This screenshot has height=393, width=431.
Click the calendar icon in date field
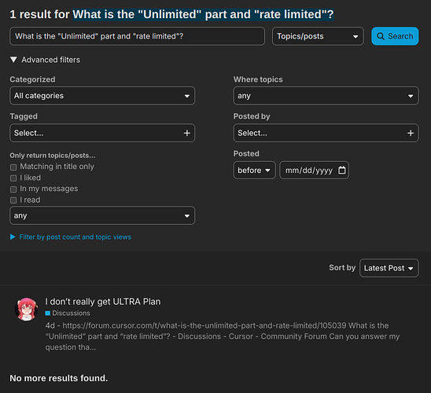click(x=341, y=170)
